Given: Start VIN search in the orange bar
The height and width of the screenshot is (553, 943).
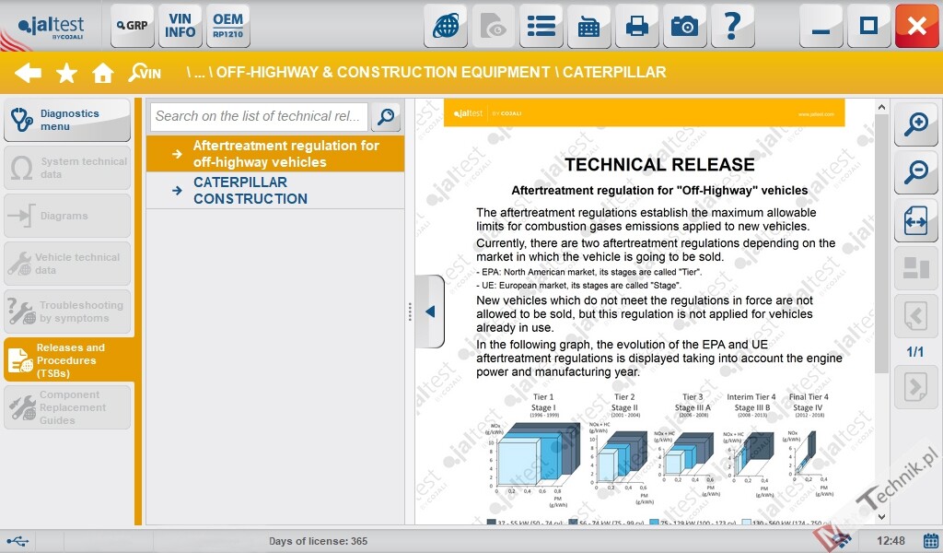Looking at the screenshot, I should coord(145,73).
